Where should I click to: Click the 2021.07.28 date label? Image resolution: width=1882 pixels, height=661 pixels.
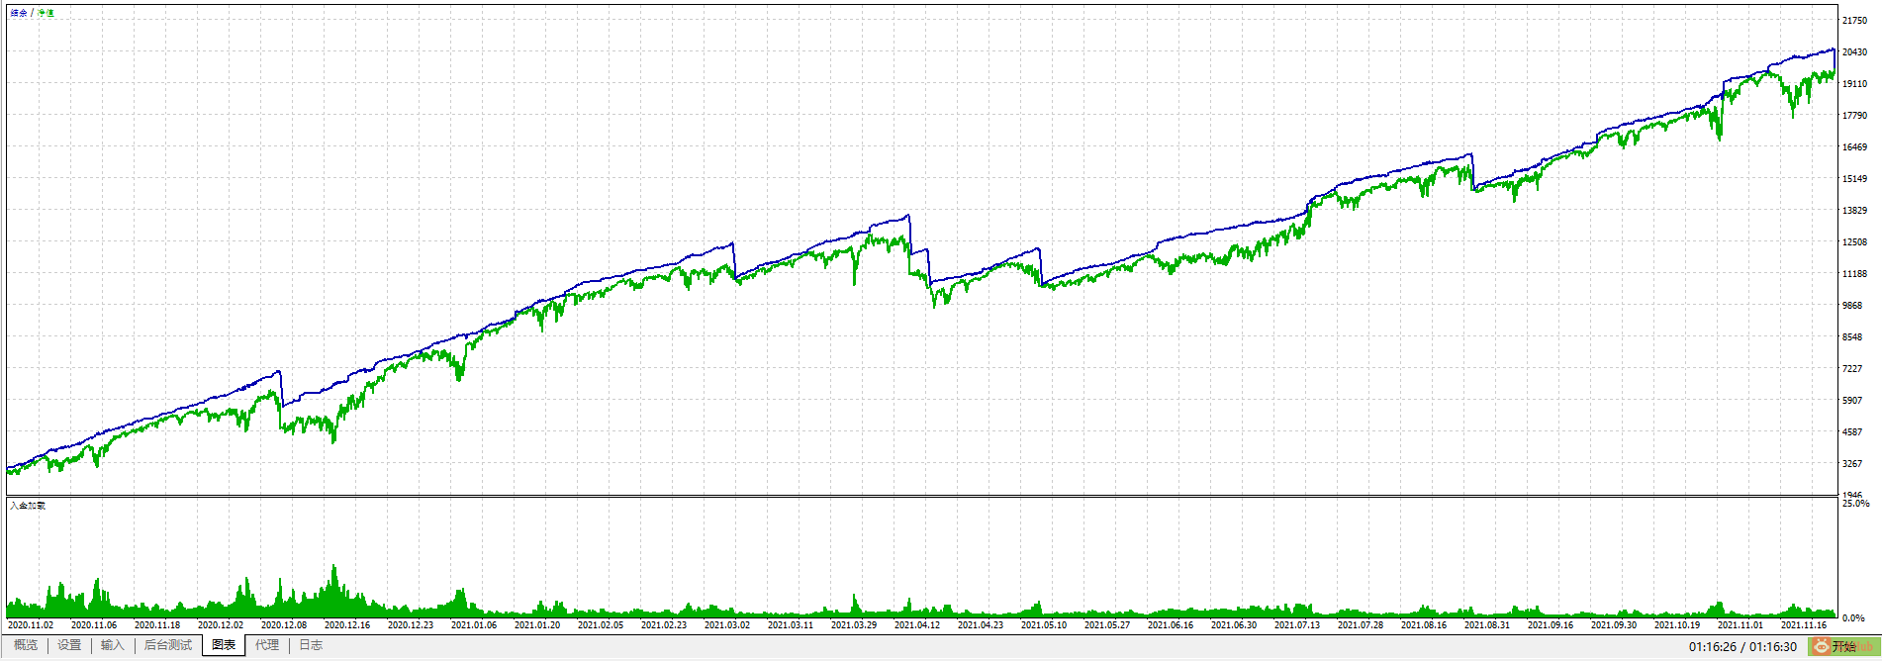click(x=1361, y=624)
